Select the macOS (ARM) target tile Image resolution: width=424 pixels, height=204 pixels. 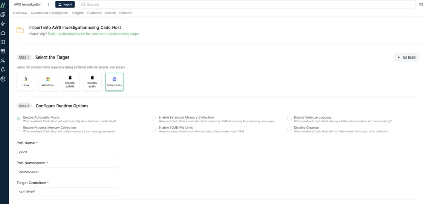(70, 82)
